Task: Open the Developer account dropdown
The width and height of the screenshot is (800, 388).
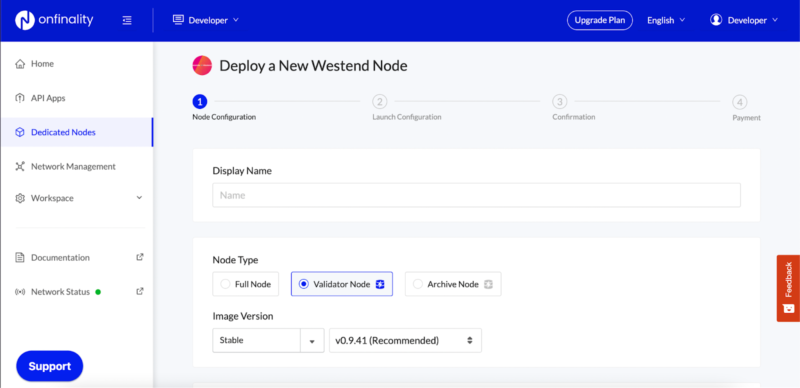Action: [744, 20]
